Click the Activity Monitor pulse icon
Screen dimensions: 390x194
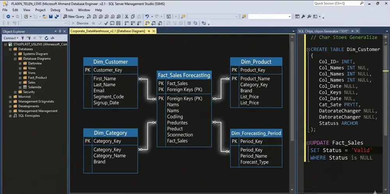(52, 38)
